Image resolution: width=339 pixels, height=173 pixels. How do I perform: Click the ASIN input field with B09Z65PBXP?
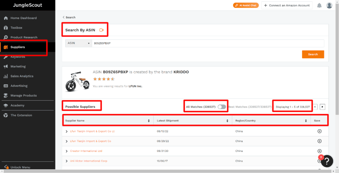pyautogui.click(x=208, y=43)
